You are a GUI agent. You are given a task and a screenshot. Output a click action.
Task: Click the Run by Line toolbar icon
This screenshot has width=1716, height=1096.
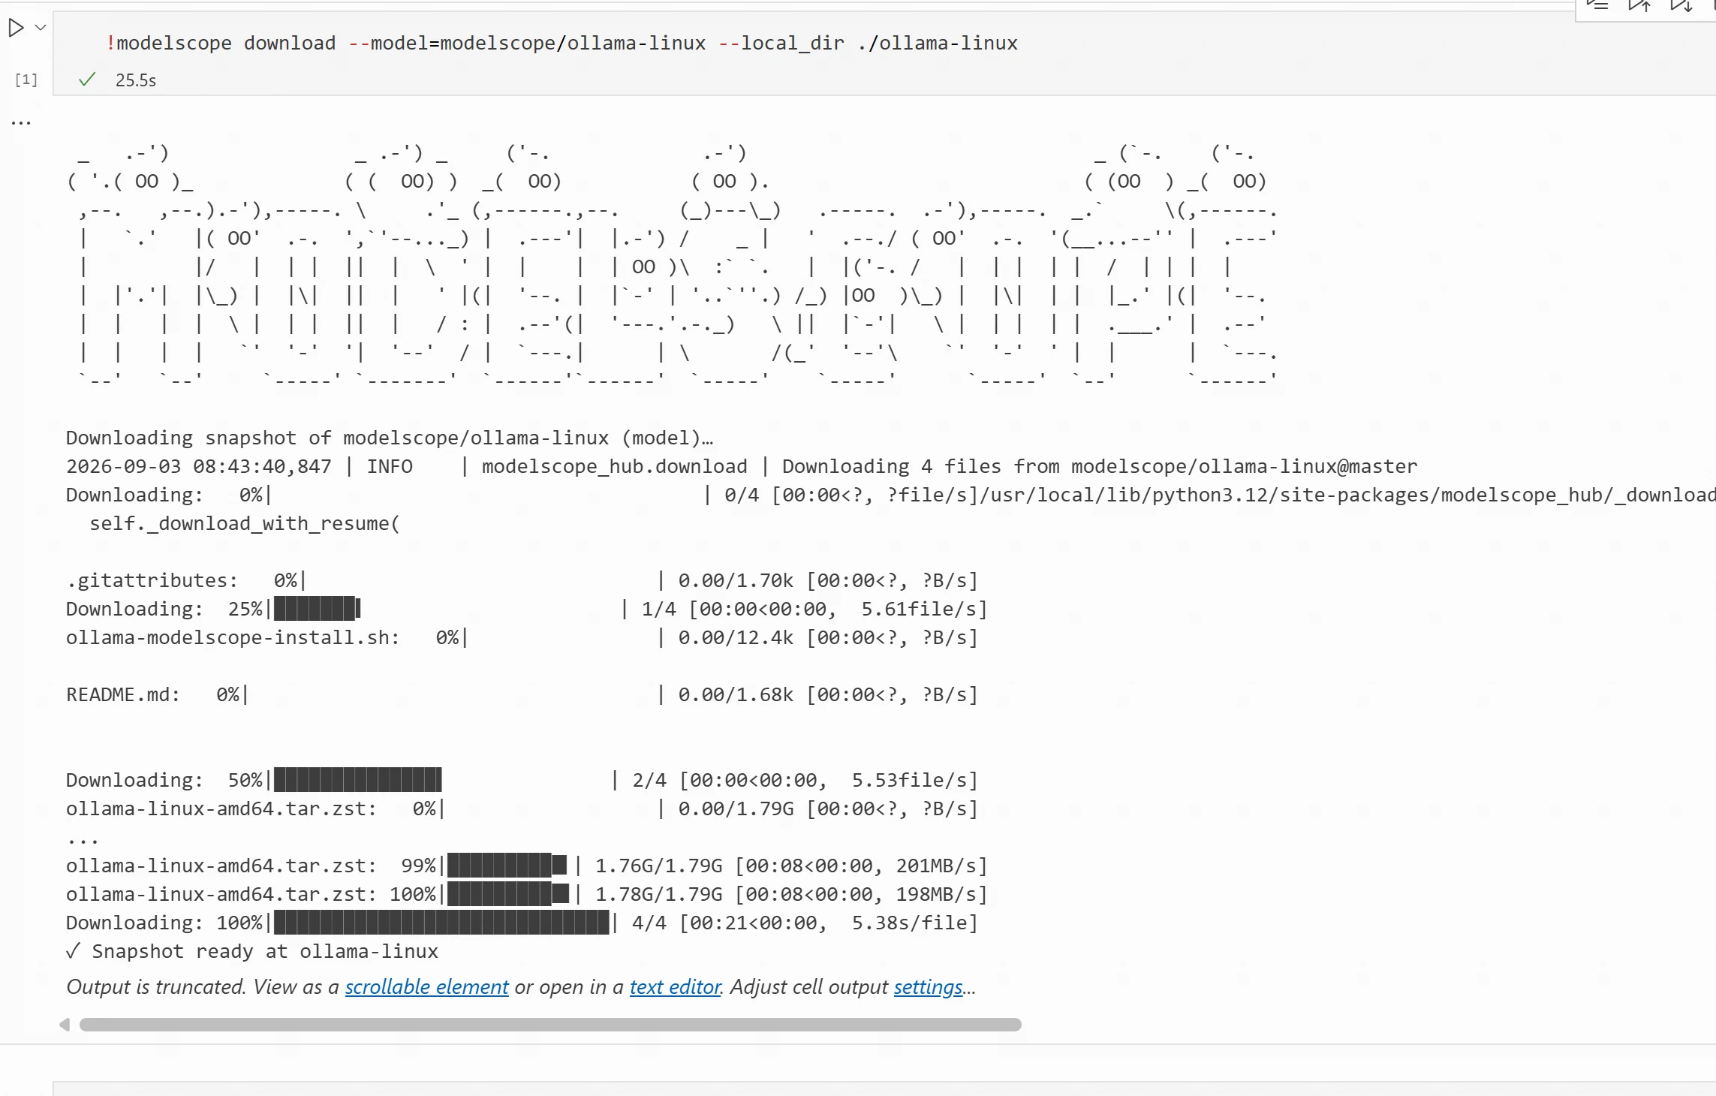pos(1597,6)
